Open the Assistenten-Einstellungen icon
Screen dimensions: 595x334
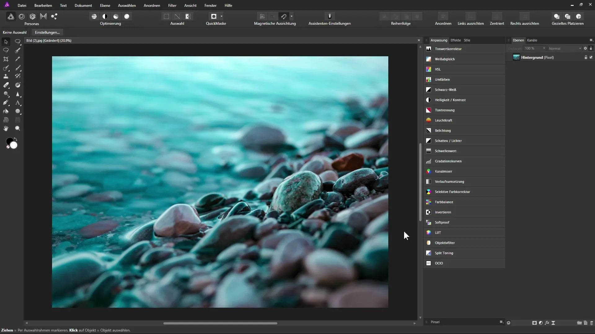pyautogui.click(x=330, y=16)
